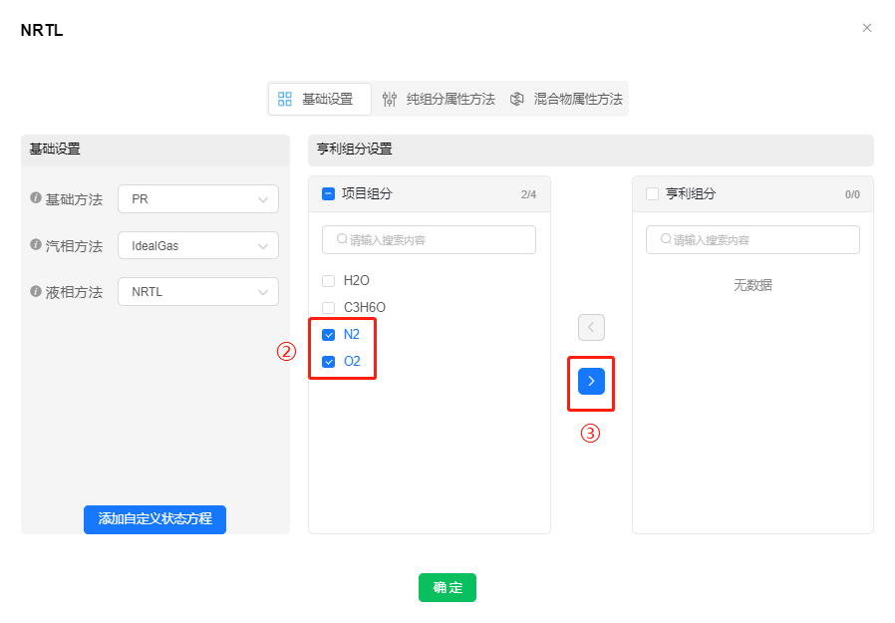Uncheck the O2 component
Viewport: 895px width, 623px height.
(328, 362)
